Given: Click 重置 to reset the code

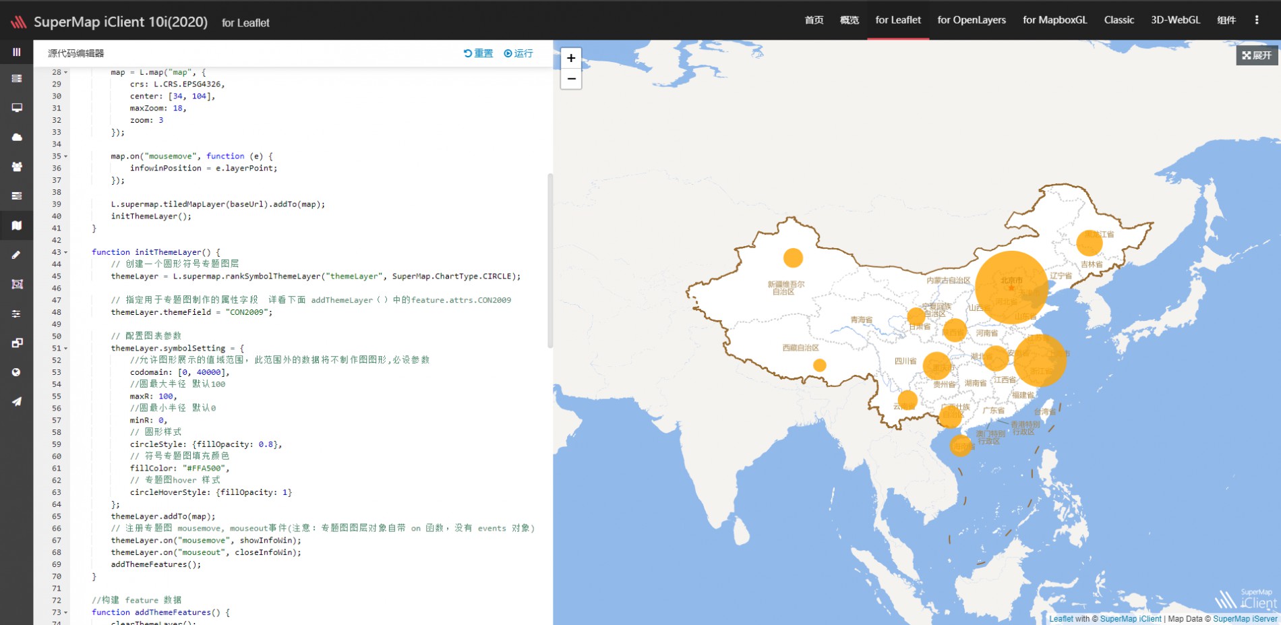Looking at the screenshot, I should (x=478, y=53).
